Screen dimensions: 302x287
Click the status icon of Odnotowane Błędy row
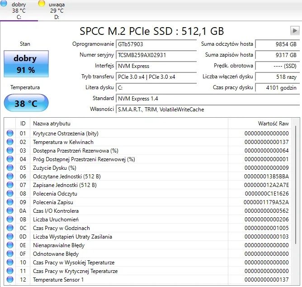10,254
